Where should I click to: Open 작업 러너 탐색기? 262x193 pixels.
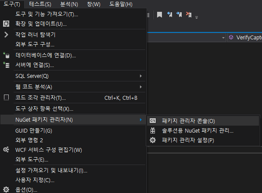[x=74, y=35]
